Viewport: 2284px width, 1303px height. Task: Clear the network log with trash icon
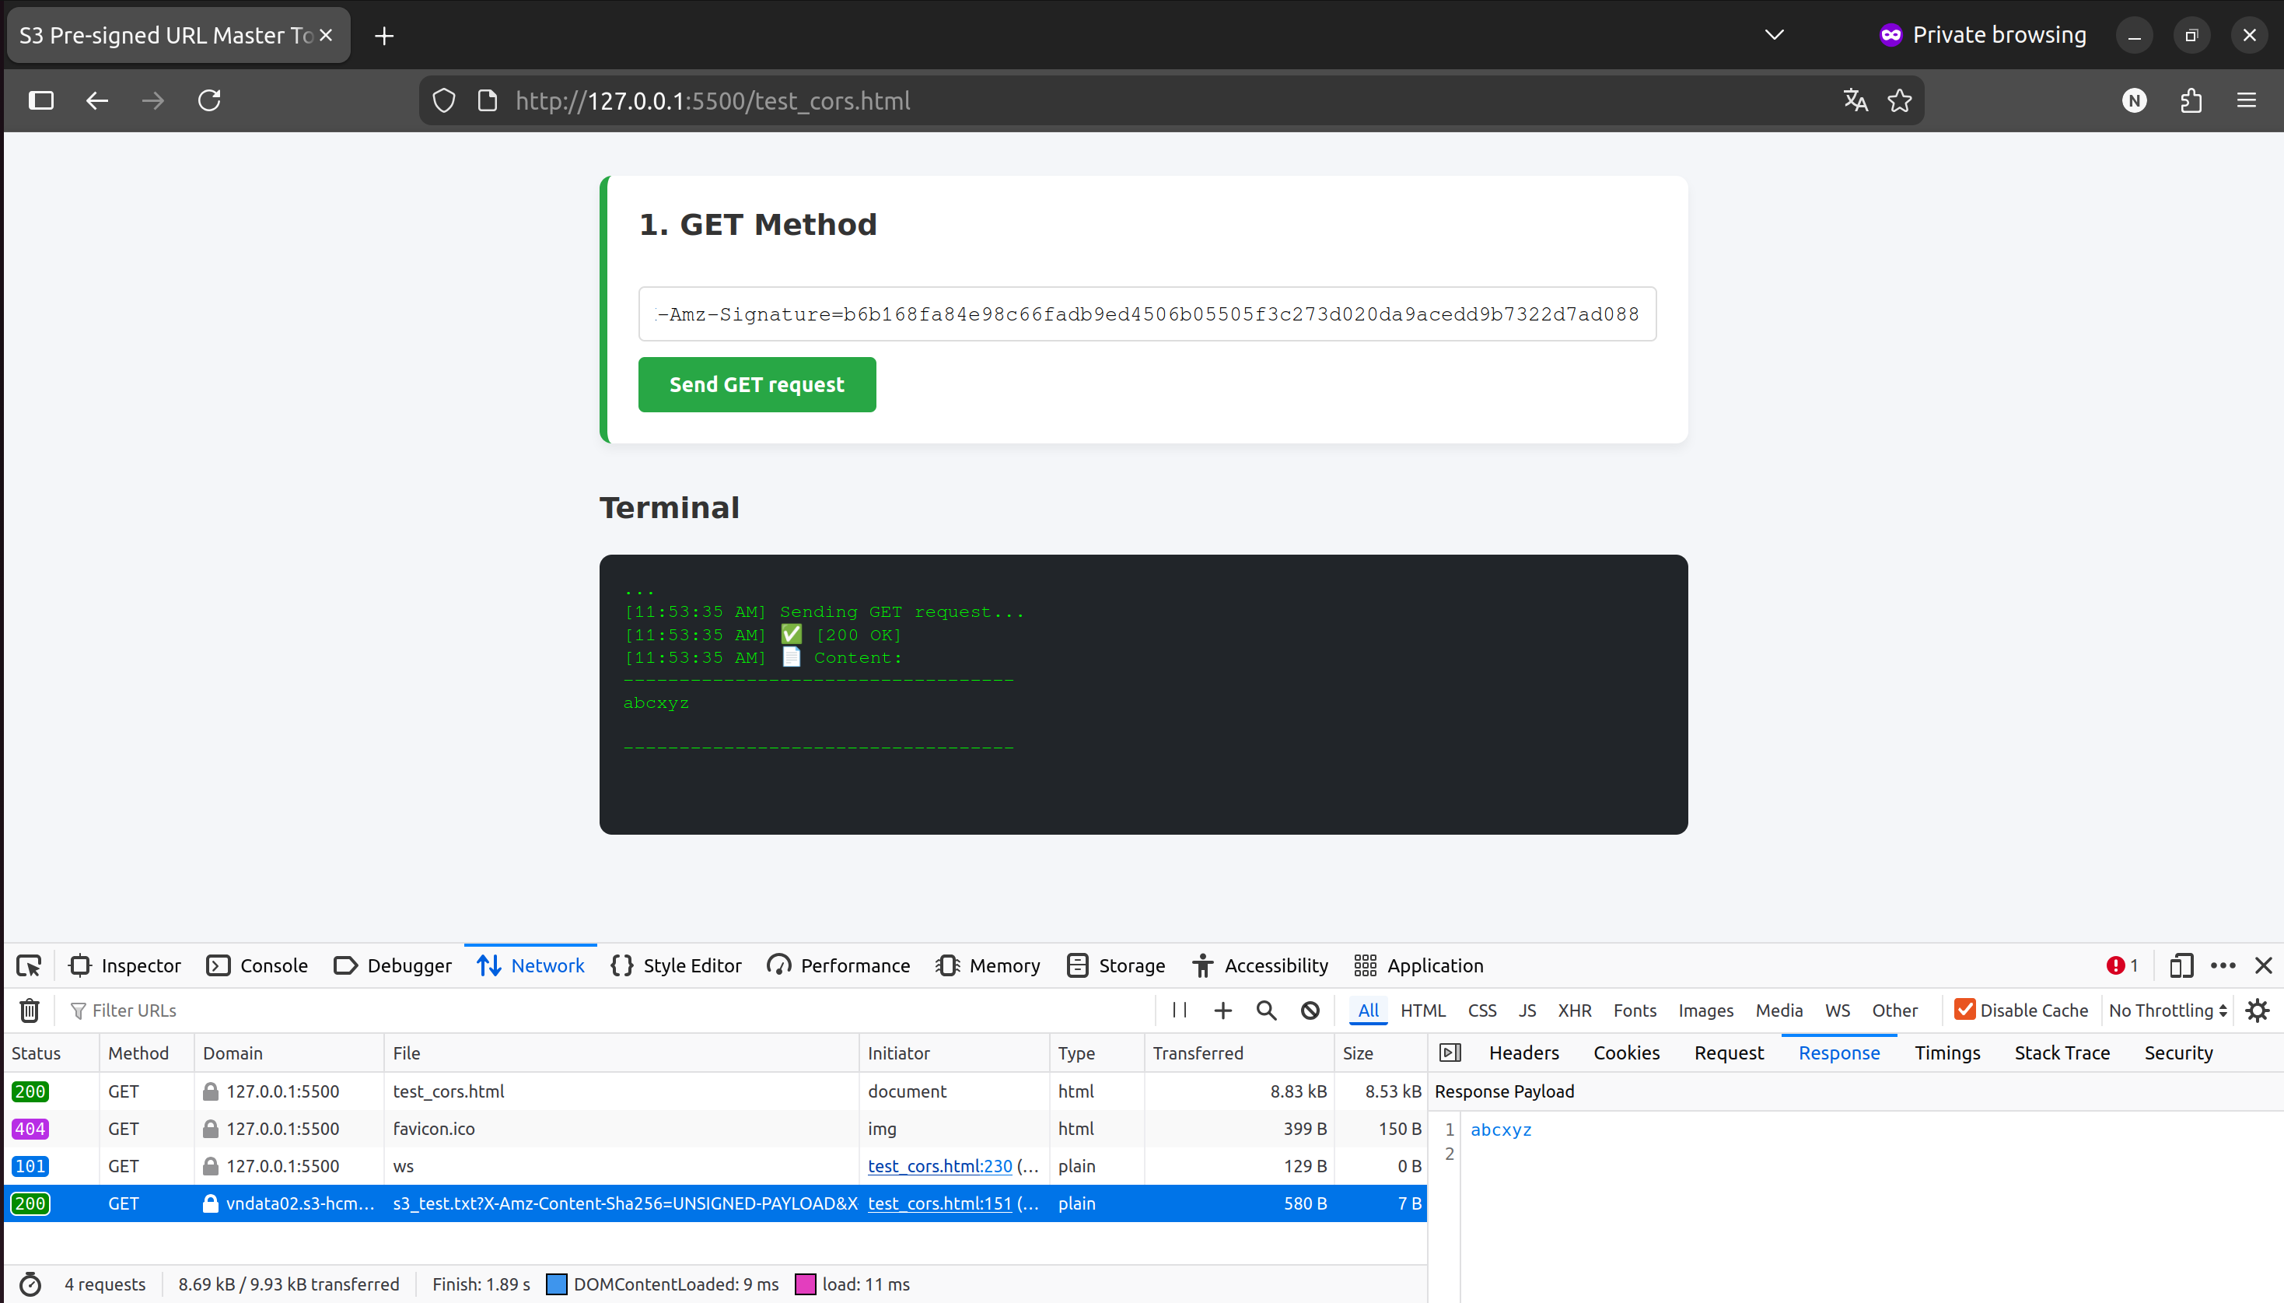pyautogui.click(x=30, y=1011)
